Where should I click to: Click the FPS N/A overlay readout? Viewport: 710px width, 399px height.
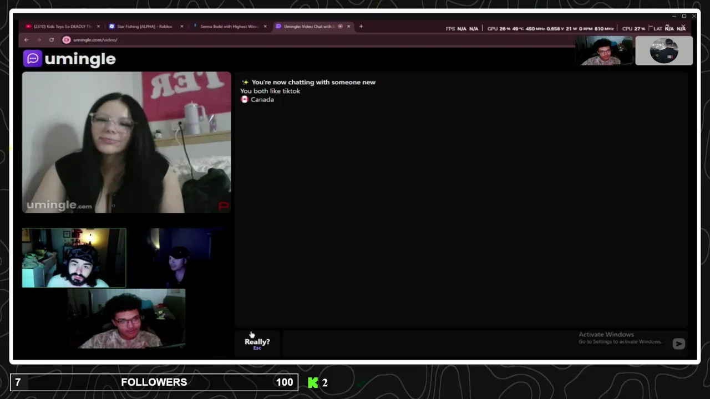pyautogui.click(x=461, y=28)
